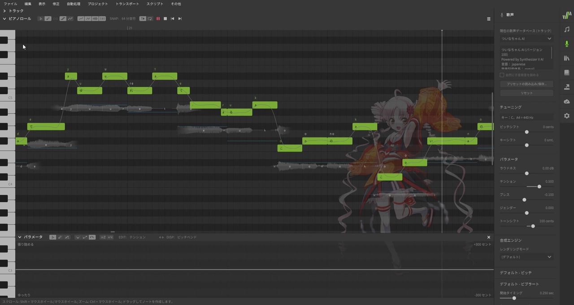
Task: Open the ファイル menu
Action: [10, 4]
